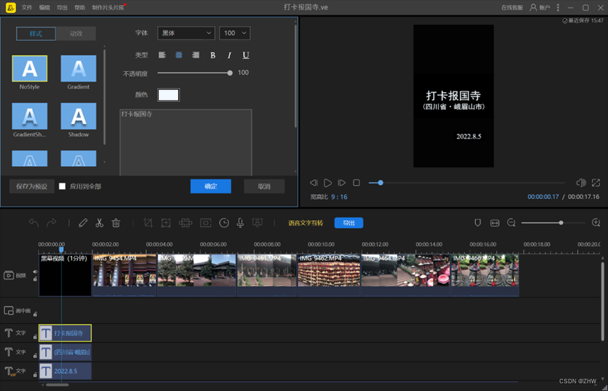Open the 黑体 font dropdown

click(186, 33)
